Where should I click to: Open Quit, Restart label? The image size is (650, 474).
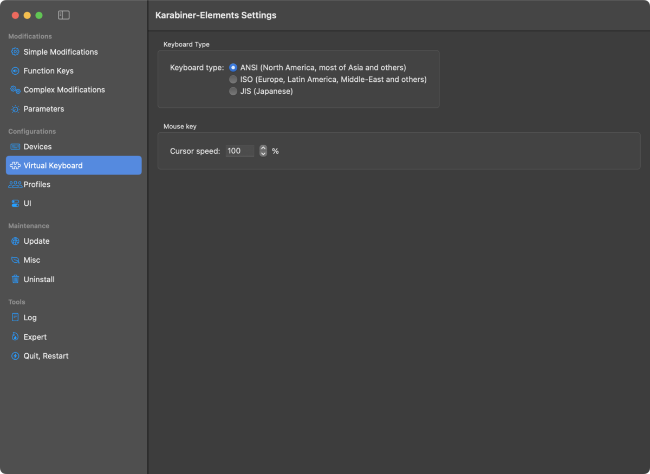coord(46,356)
